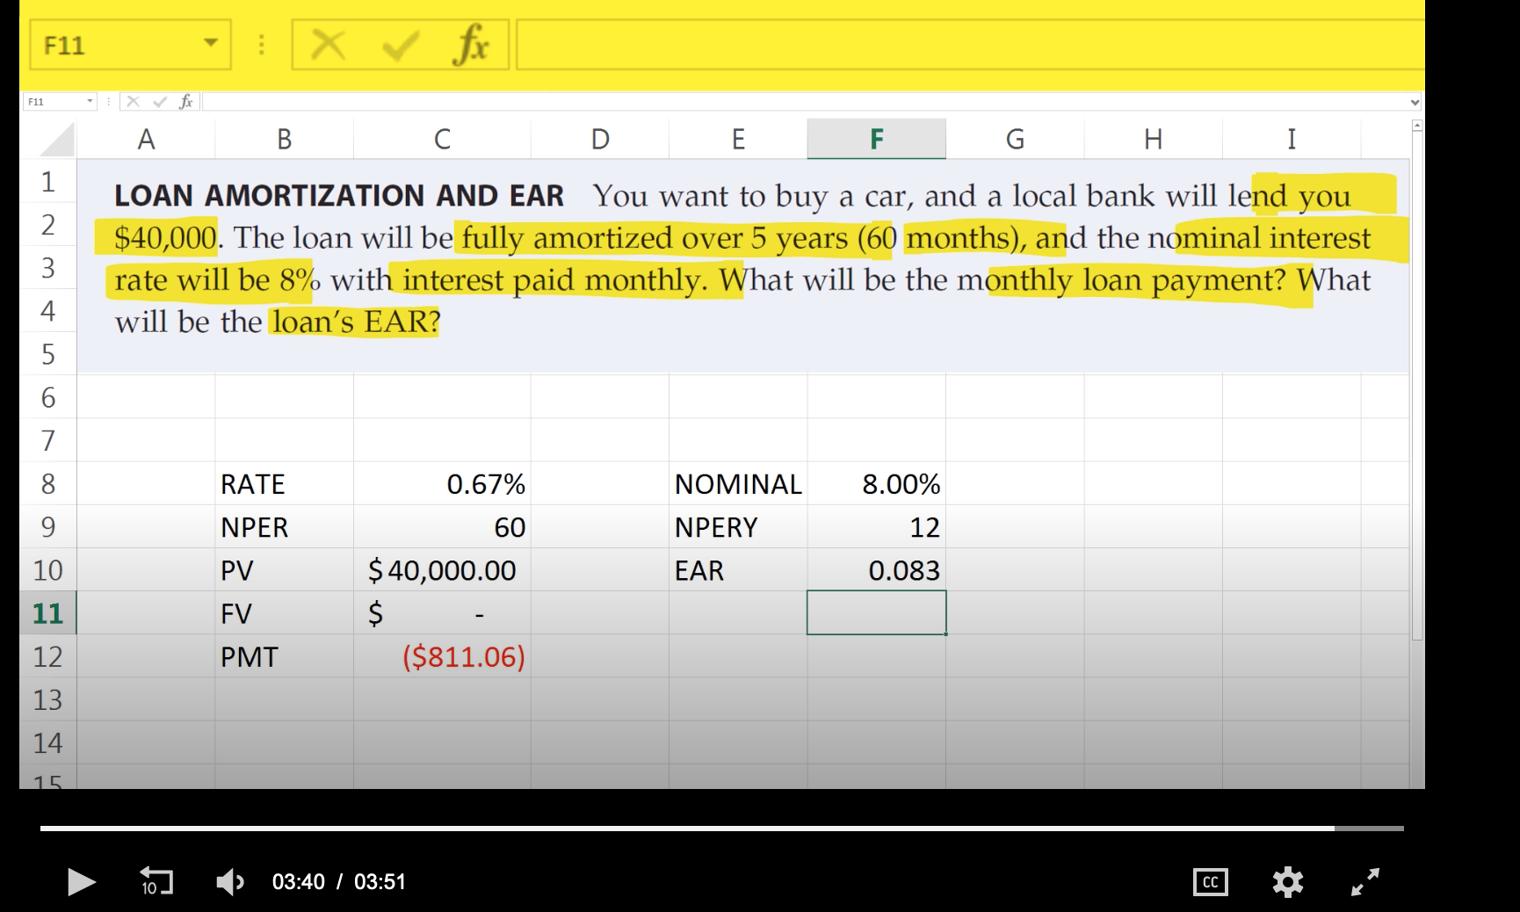Open the video settings gear
The image size is (1520, 912).
1288,883
